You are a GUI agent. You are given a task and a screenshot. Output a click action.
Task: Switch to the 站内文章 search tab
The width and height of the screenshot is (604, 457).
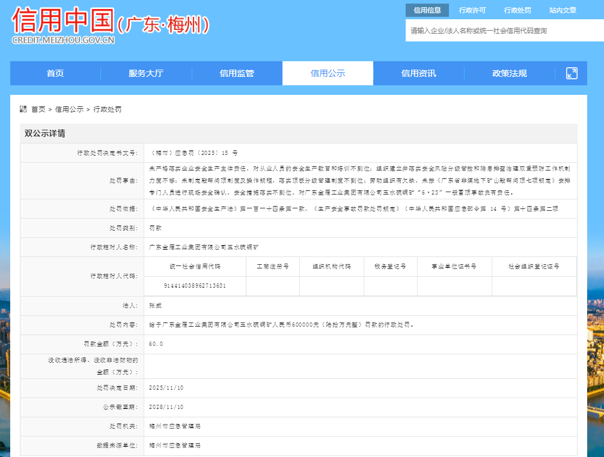tap(563, 10)
